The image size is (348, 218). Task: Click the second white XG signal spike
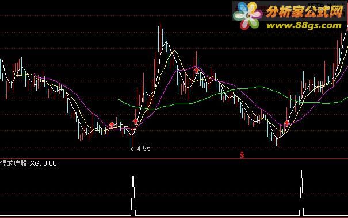(301, 193)
